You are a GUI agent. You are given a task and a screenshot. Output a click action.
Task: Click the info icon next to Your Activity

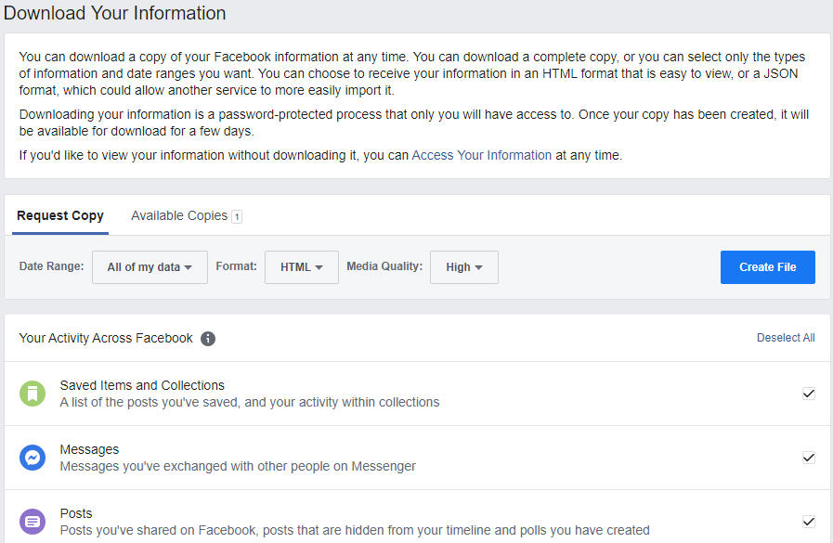208,339
